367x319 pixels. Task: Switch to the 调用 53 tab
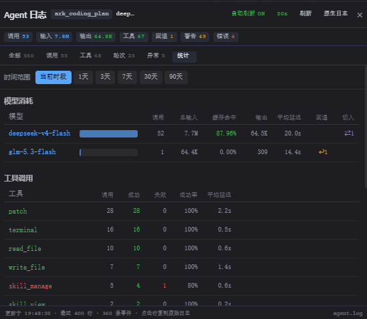(x=57, y=56)
